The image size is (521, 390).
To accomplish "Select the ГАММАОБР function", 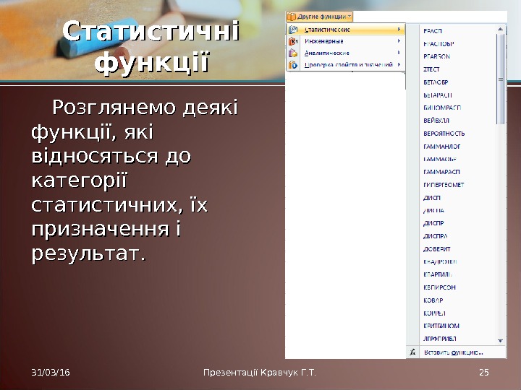I will click(440, 159).
